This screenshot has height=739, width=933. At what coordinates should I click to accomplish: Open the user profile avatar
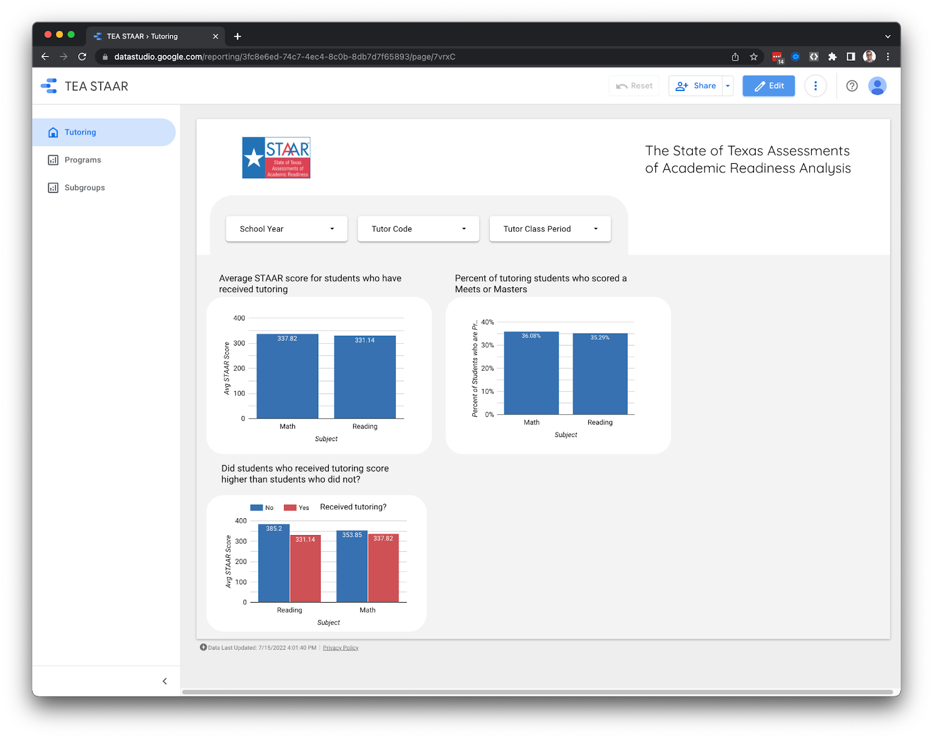pyautogui.click(x=878, y=86)
